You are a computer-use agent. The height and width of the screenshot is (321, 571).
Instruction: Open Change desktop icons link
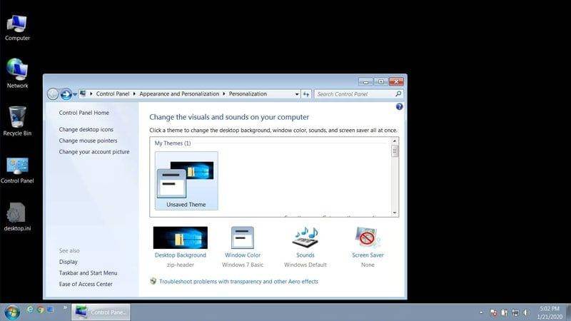(x=86, y=130)
